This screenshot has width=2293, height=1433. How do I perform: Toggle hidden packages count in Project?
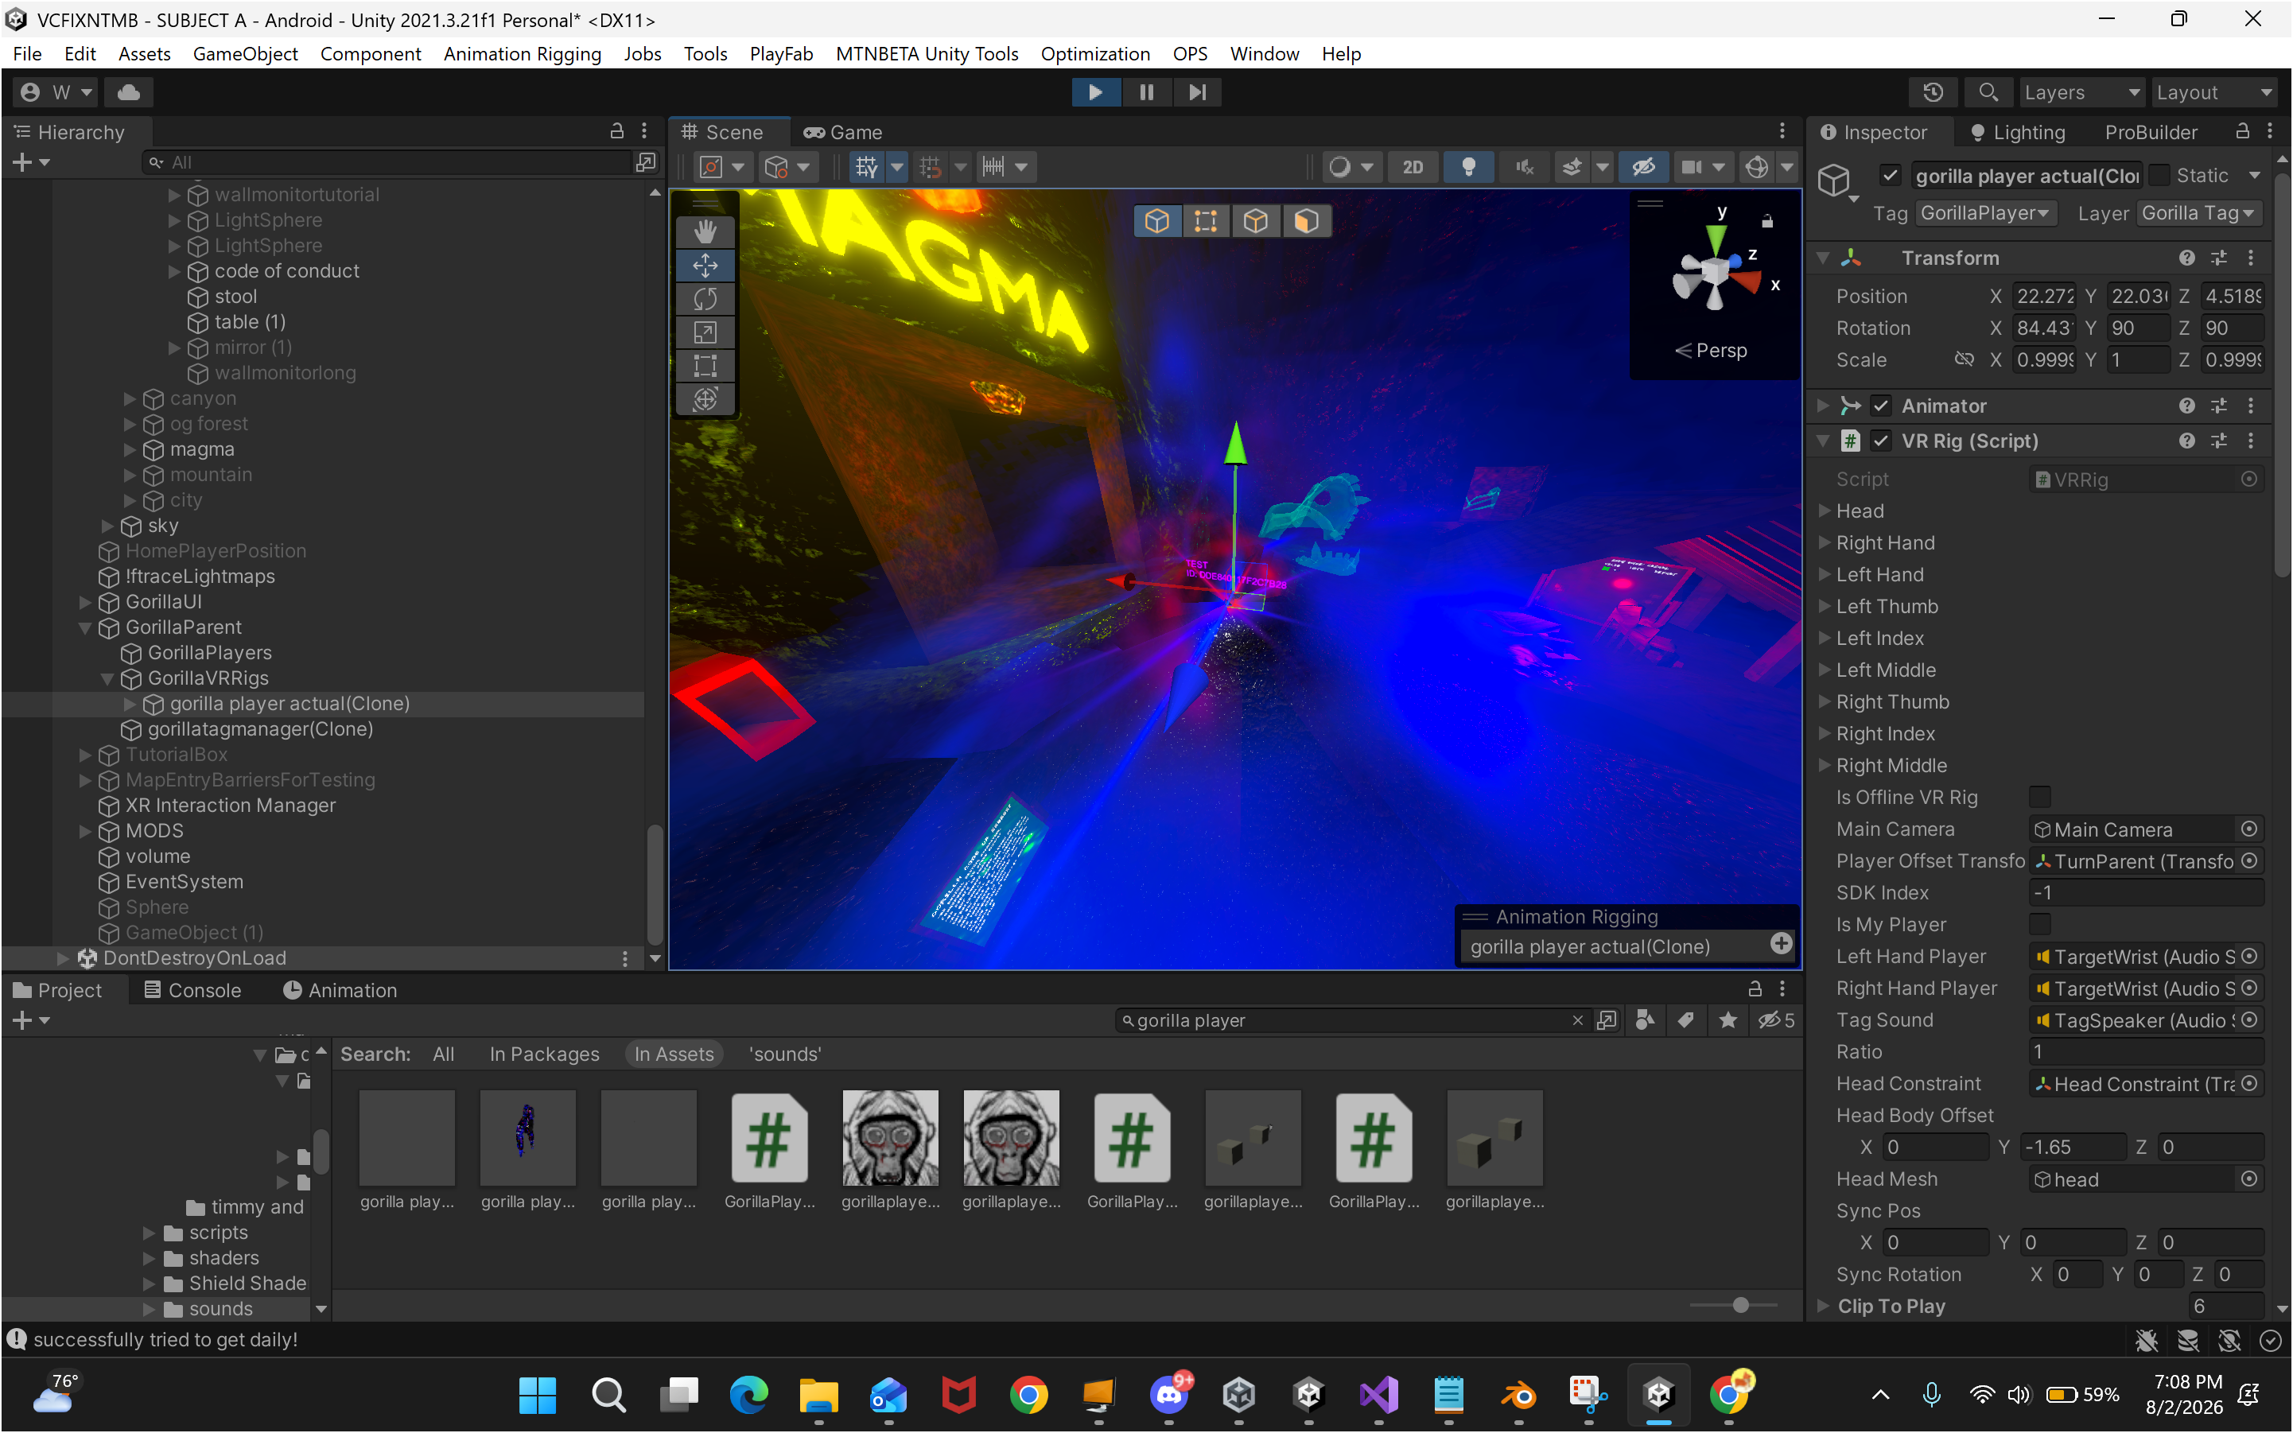tap(1776, 1019)
